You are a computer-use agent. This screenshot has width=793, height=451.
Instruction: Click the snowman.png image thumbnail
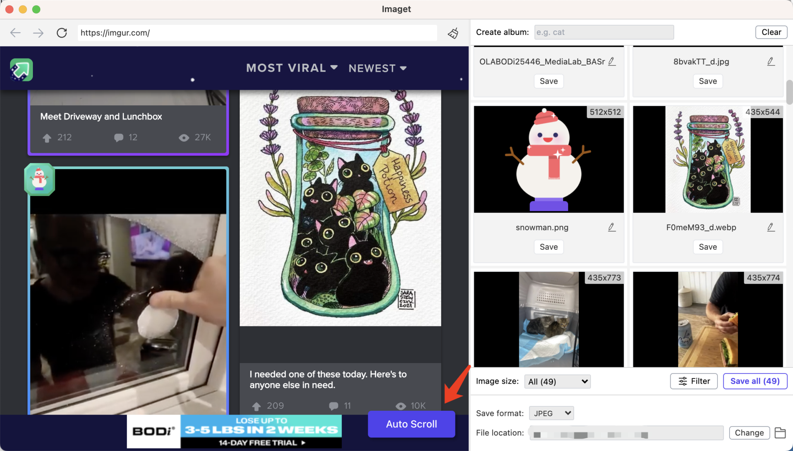[548, 159]
